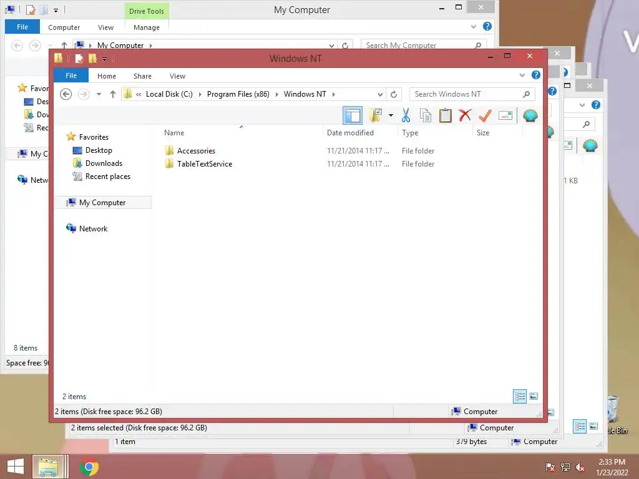639x479 pixels.
Task: Open address bar history dropdown in Windows NT
Action: (x=380, y=95)
